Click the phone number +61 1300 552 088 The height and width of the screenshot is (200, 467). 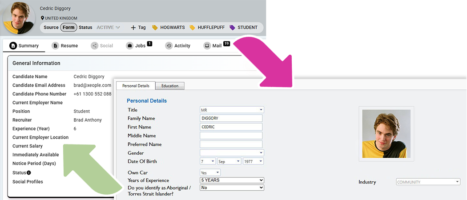(93, 94)
